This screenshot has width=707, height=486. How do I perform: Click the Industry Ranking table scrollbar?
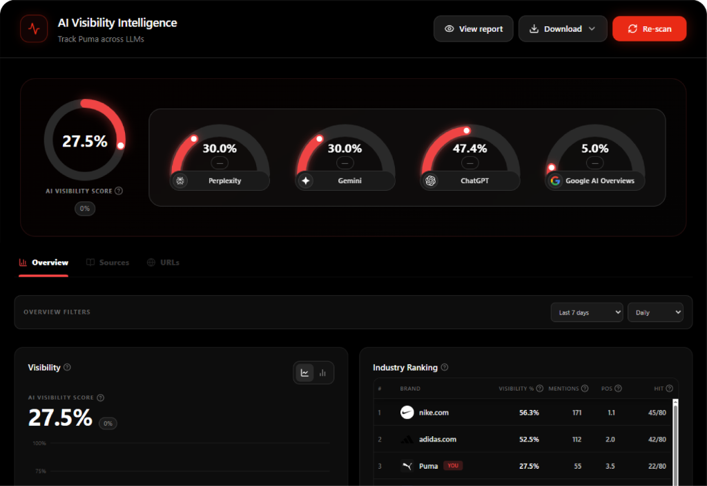click(x=675, y=442)
